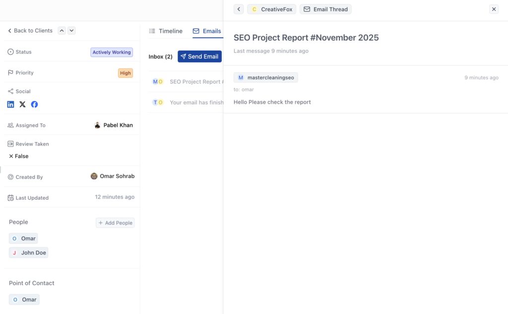
Task: Click the Review Taken False toggle
Action: click(18, 156)
